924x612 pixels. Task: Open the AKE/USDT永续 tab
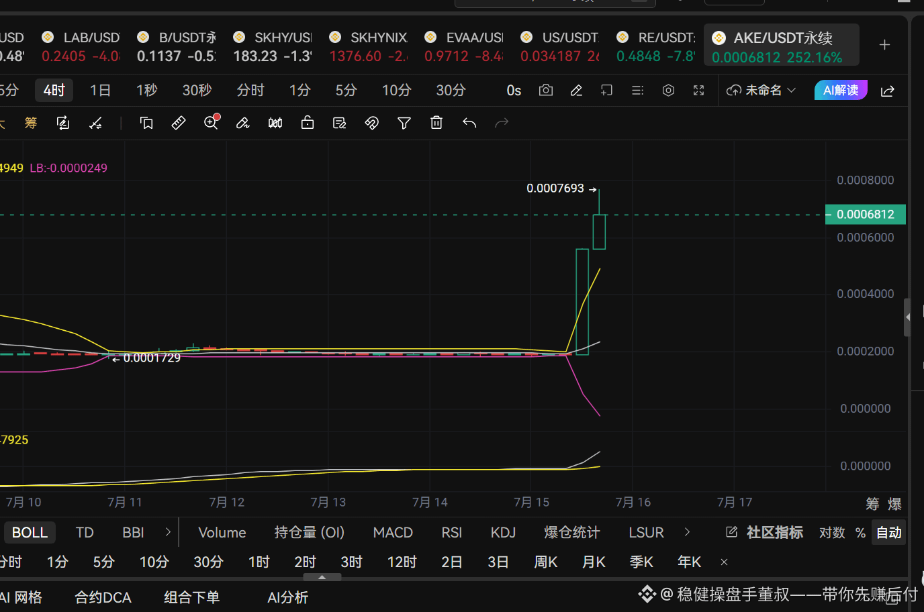pos(782,45)
